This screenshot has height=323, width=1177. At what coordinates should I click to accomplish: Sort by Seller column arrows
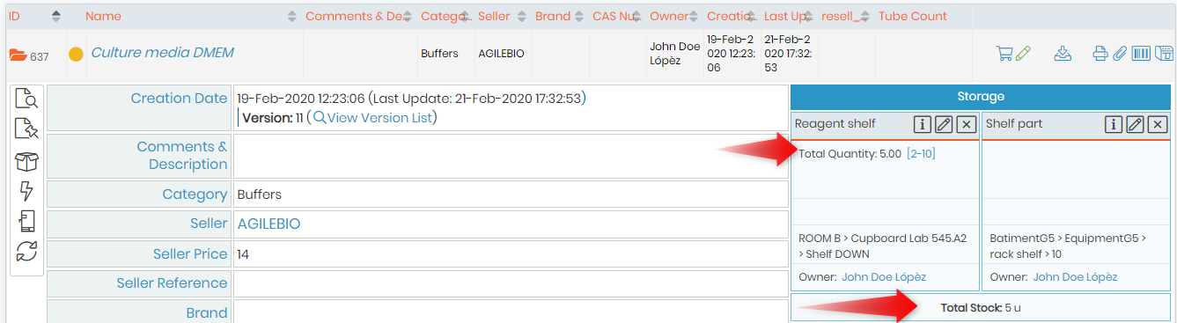click(x=521, y=16)
